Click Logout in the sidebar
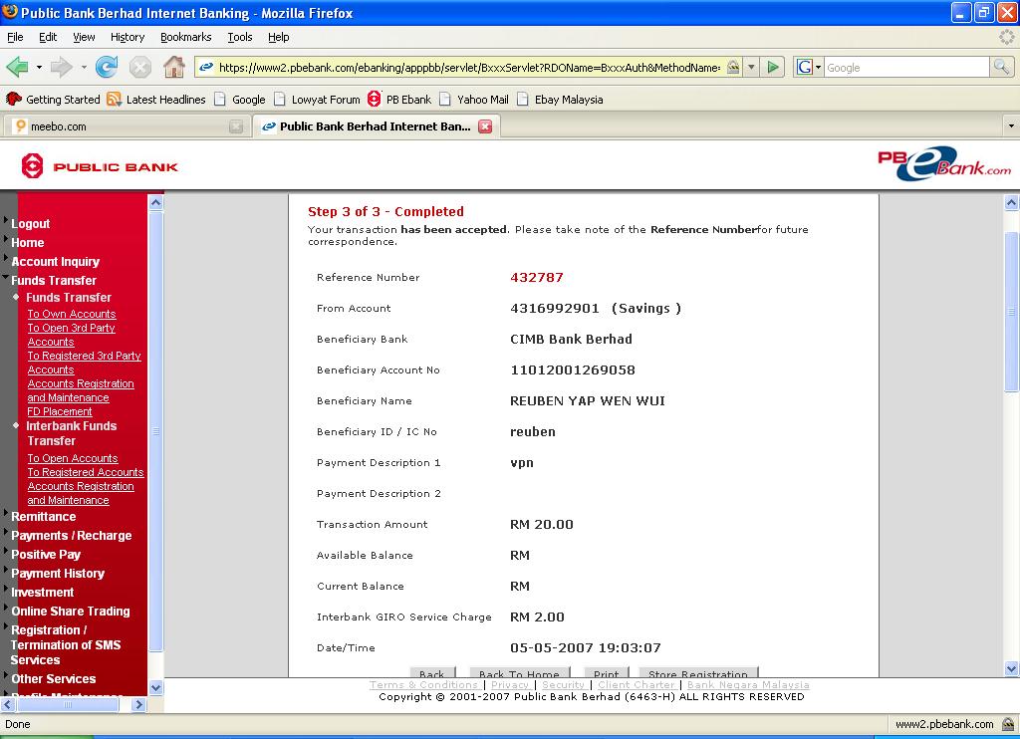This screenshot has height=739, width=1020. tap(30, 224)
